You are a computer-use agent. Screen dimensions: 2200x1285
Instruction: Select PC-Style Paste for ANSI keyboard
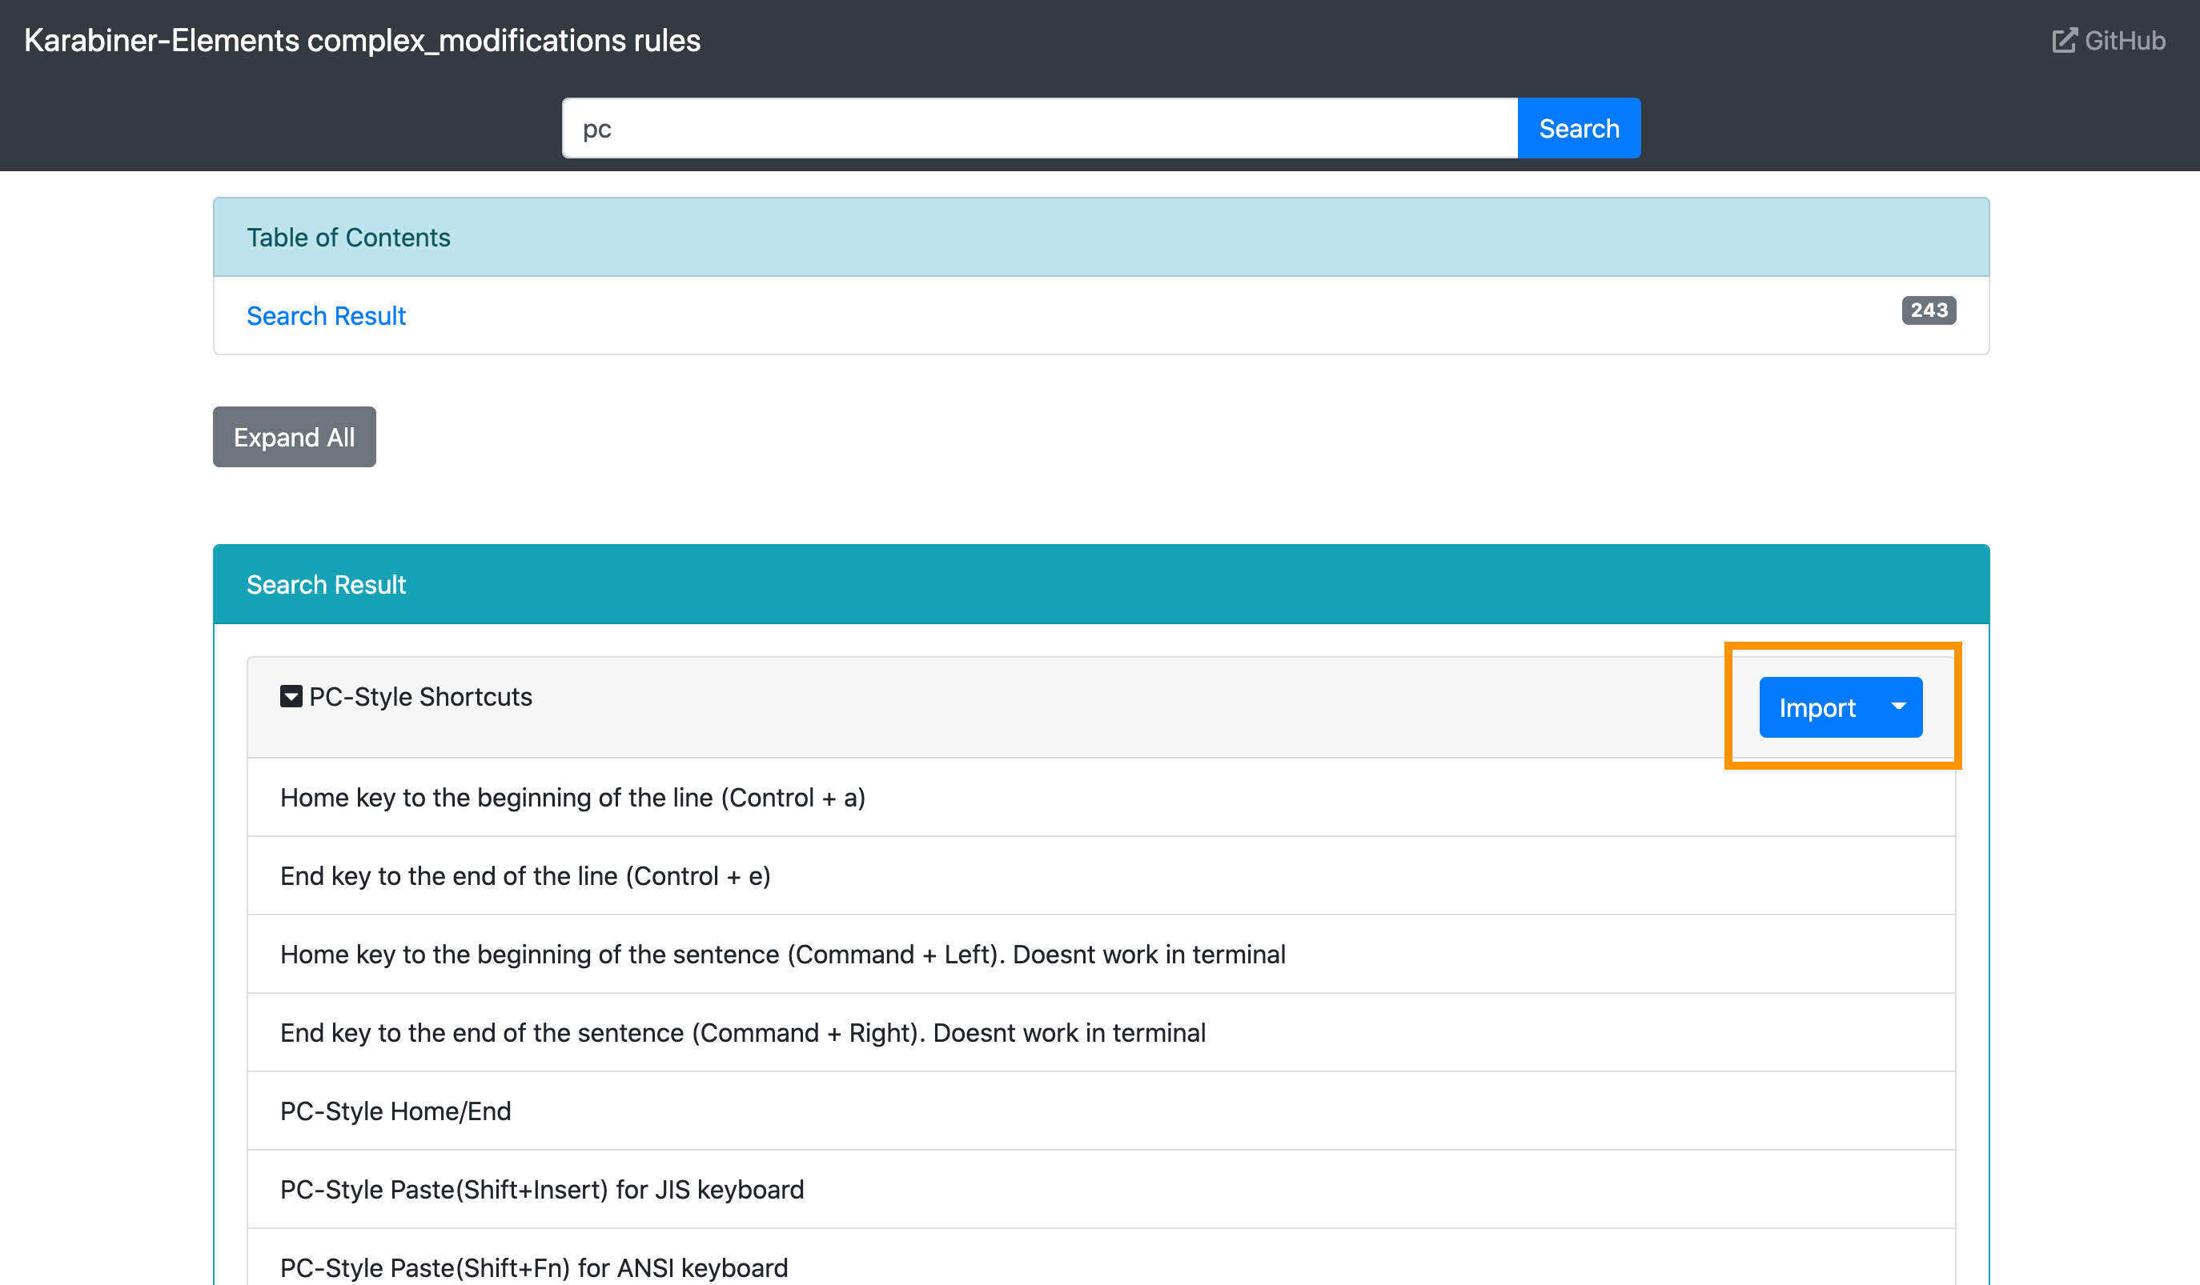click(x=533, y=1267)
